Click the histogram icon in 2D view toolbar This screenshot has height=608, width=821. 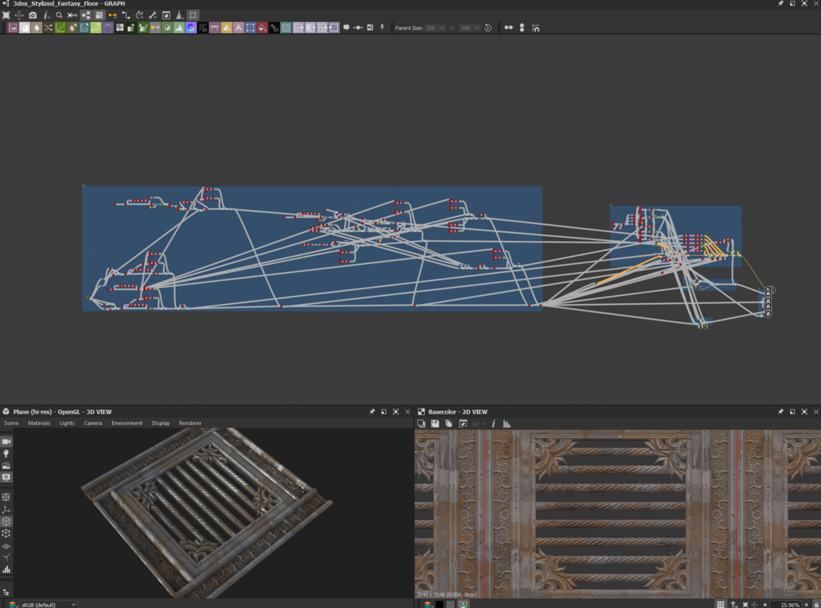506,423
